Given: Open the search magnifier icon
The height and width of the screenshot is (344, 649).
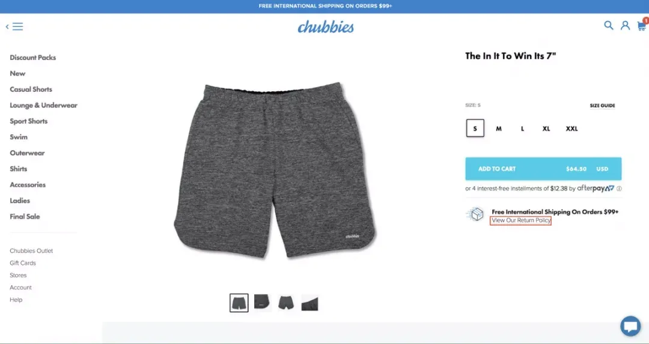Looking at the screenshot, I should [x=608, y=26].
